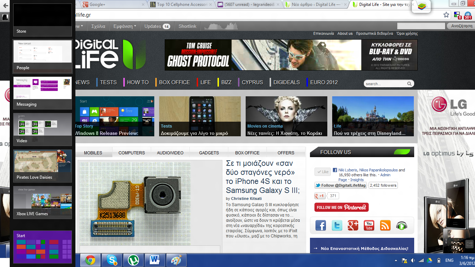The image size is (475, 267).
Task: Open Paint from the taskbar
Action: (177, 260)
